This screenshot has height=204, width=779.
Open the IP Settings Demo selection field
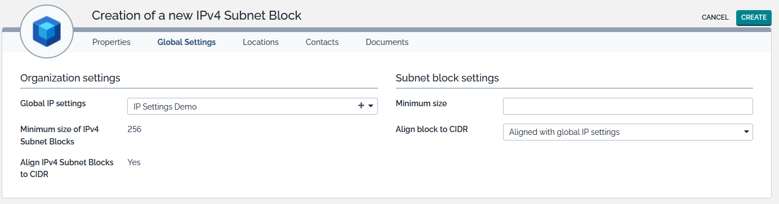[252, 106]
